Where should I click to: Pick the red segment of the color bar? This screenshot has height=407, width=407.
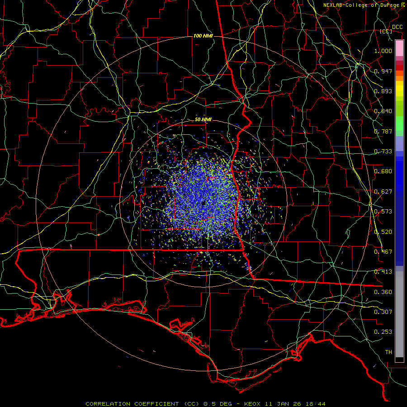(399, 68)
